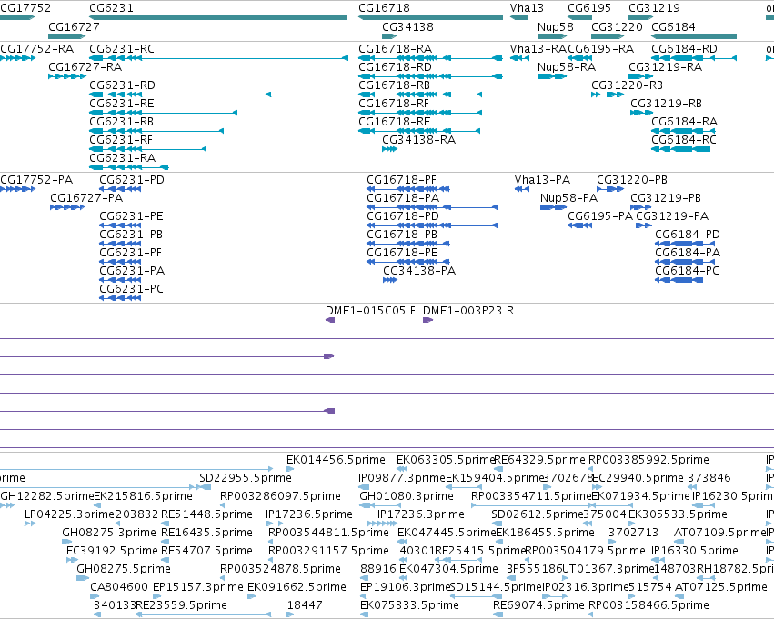
Task: Click EST SD22955.5prime
Action: (246, 478)
